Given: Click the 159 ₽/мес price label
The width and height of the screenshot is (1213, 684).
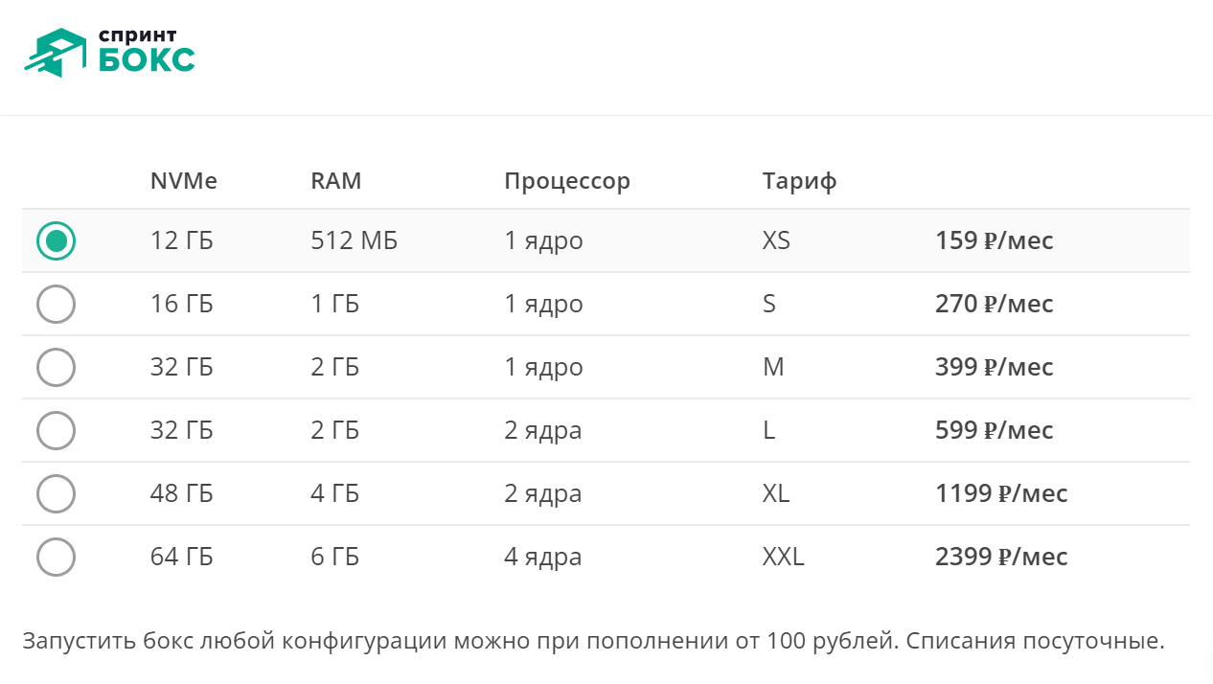Looking at the screenshot, I should [x=996, y=240].
